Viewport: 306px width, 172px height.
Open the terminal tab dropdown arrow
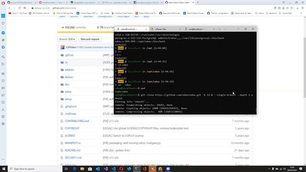point(225,29)
